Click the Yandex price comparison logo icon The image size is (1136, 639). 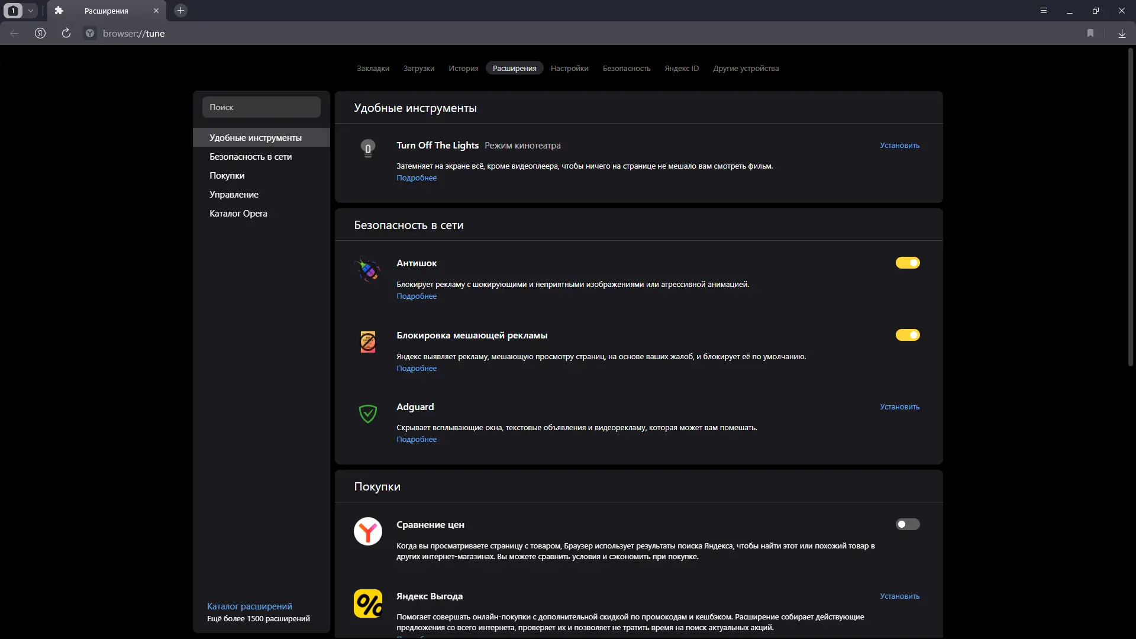click(367, 531)
